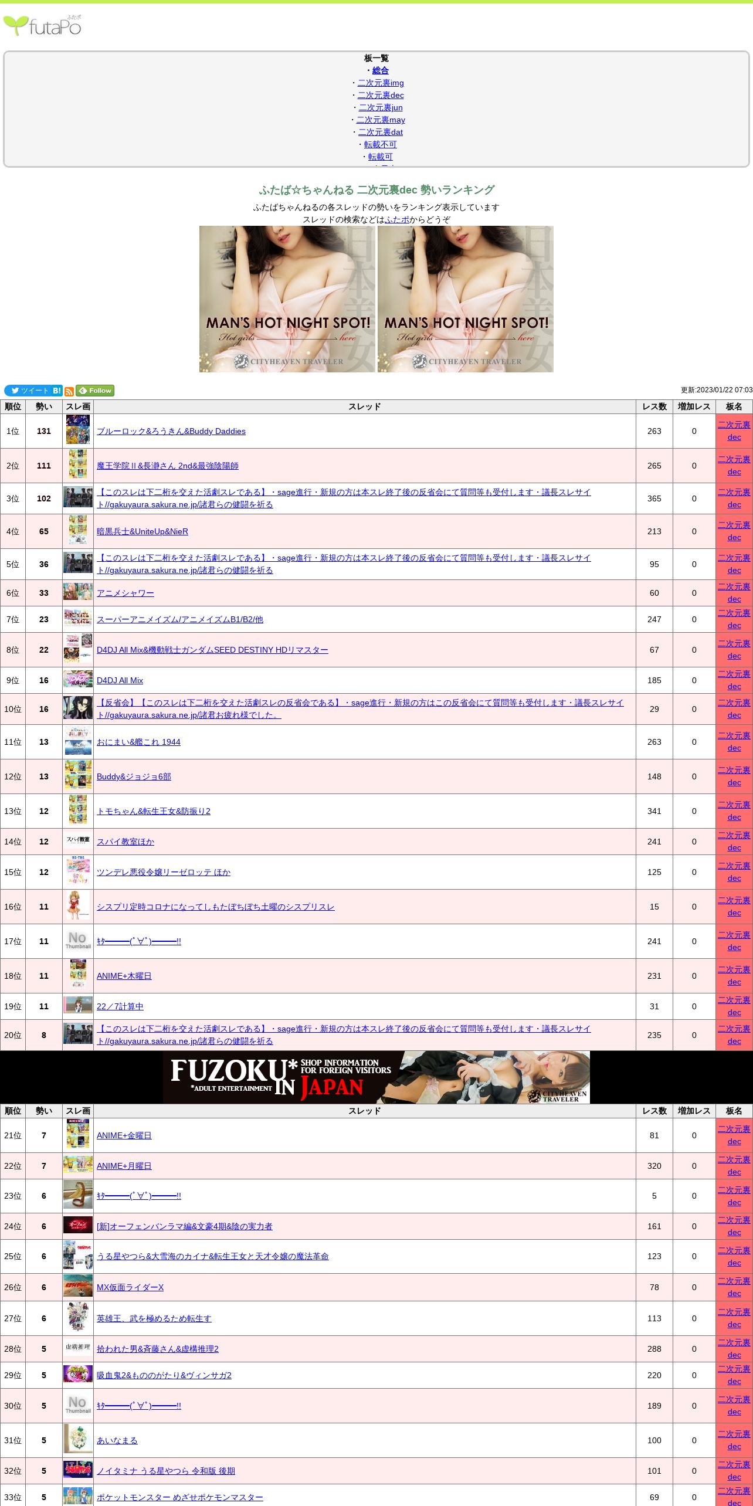Open the 22/7計算中 thread
Image resolution: width=753 pixels, height=1506 pixels.
(x=120, y=1006)
